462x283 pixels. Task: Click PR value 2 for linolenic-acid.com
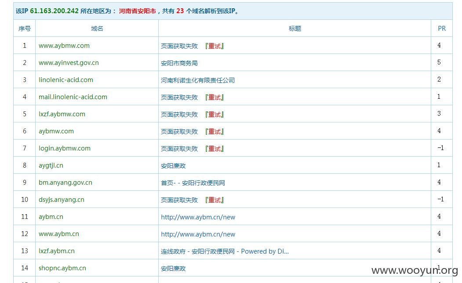coord(439,79)
